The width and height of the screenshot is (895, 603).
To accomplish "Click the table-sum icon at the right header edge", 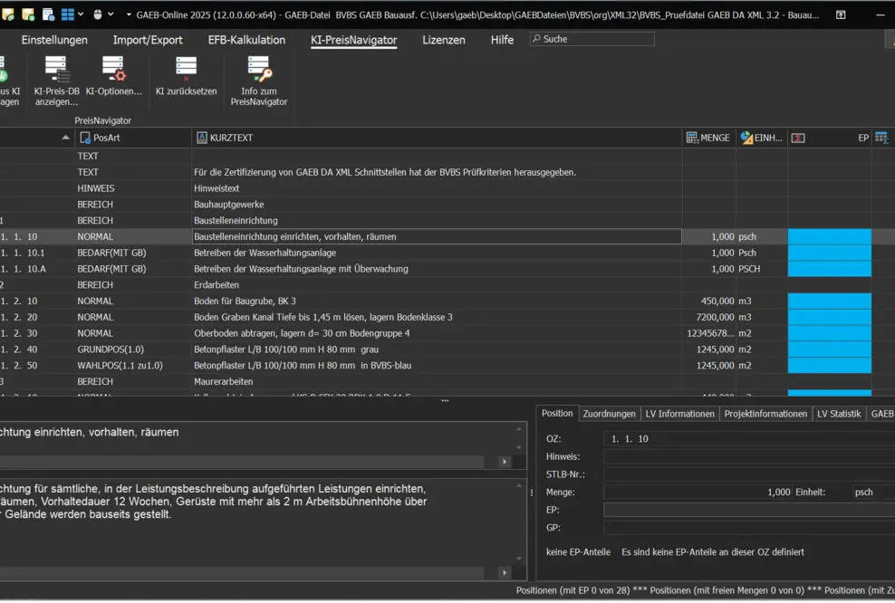I will point(881,138).
